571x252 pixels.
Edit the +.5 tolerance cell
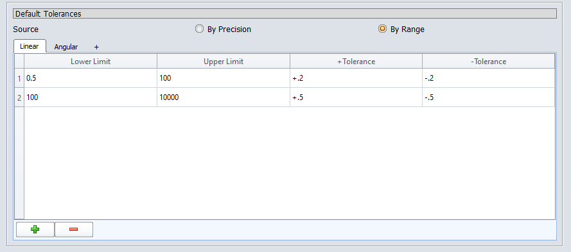(356, 97)
